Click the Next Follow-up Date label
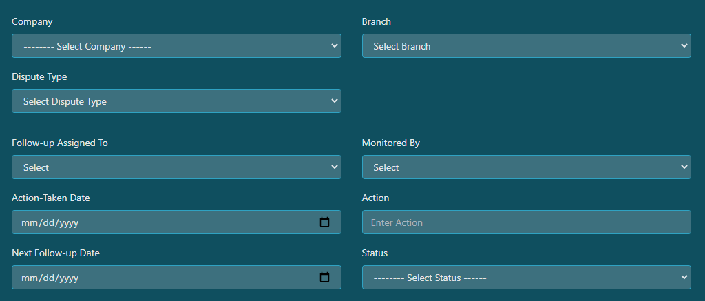This screenshot has width=705, height=301. point(56,253)
